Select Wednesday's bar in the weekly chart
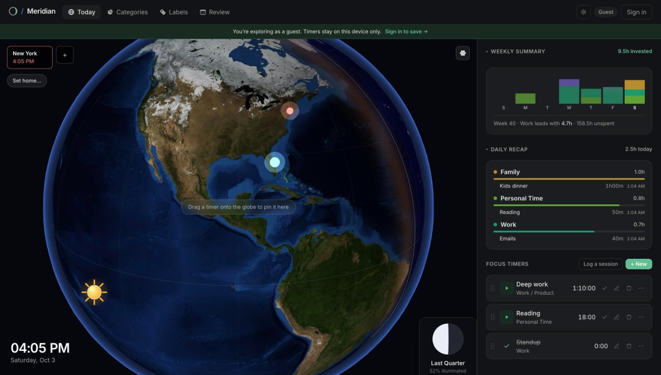Viewport: 661px width, 375px height. [569, 92]
